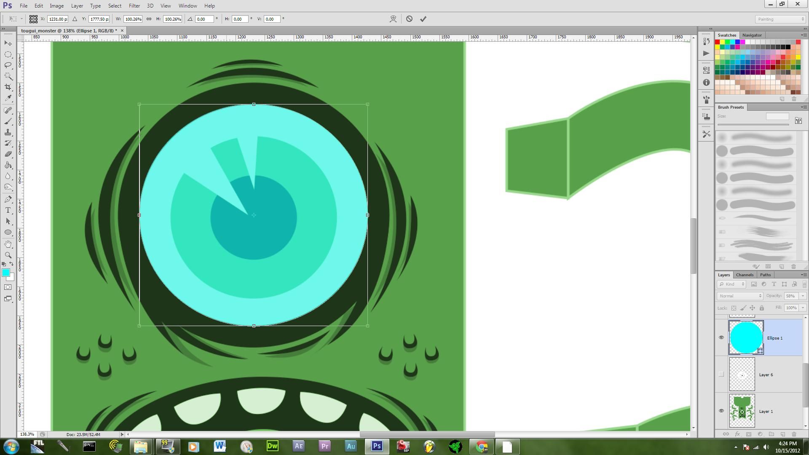Viewport: 809px width, 455px height.
Task: Show the Layer 6 visibility
Action: pos(721,374)
